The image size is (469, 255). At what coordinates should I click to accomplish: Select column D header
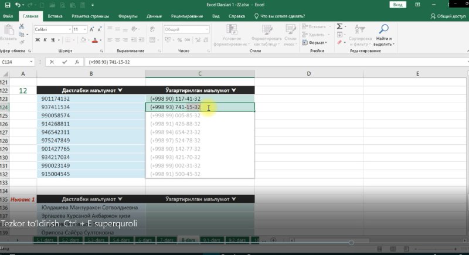(309, 73)
